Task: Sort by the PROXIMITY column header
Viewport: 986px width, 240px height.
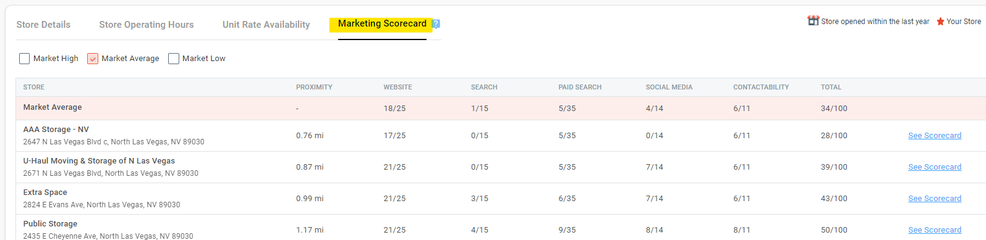Action: pyautogui.click(x=314, y=88)
